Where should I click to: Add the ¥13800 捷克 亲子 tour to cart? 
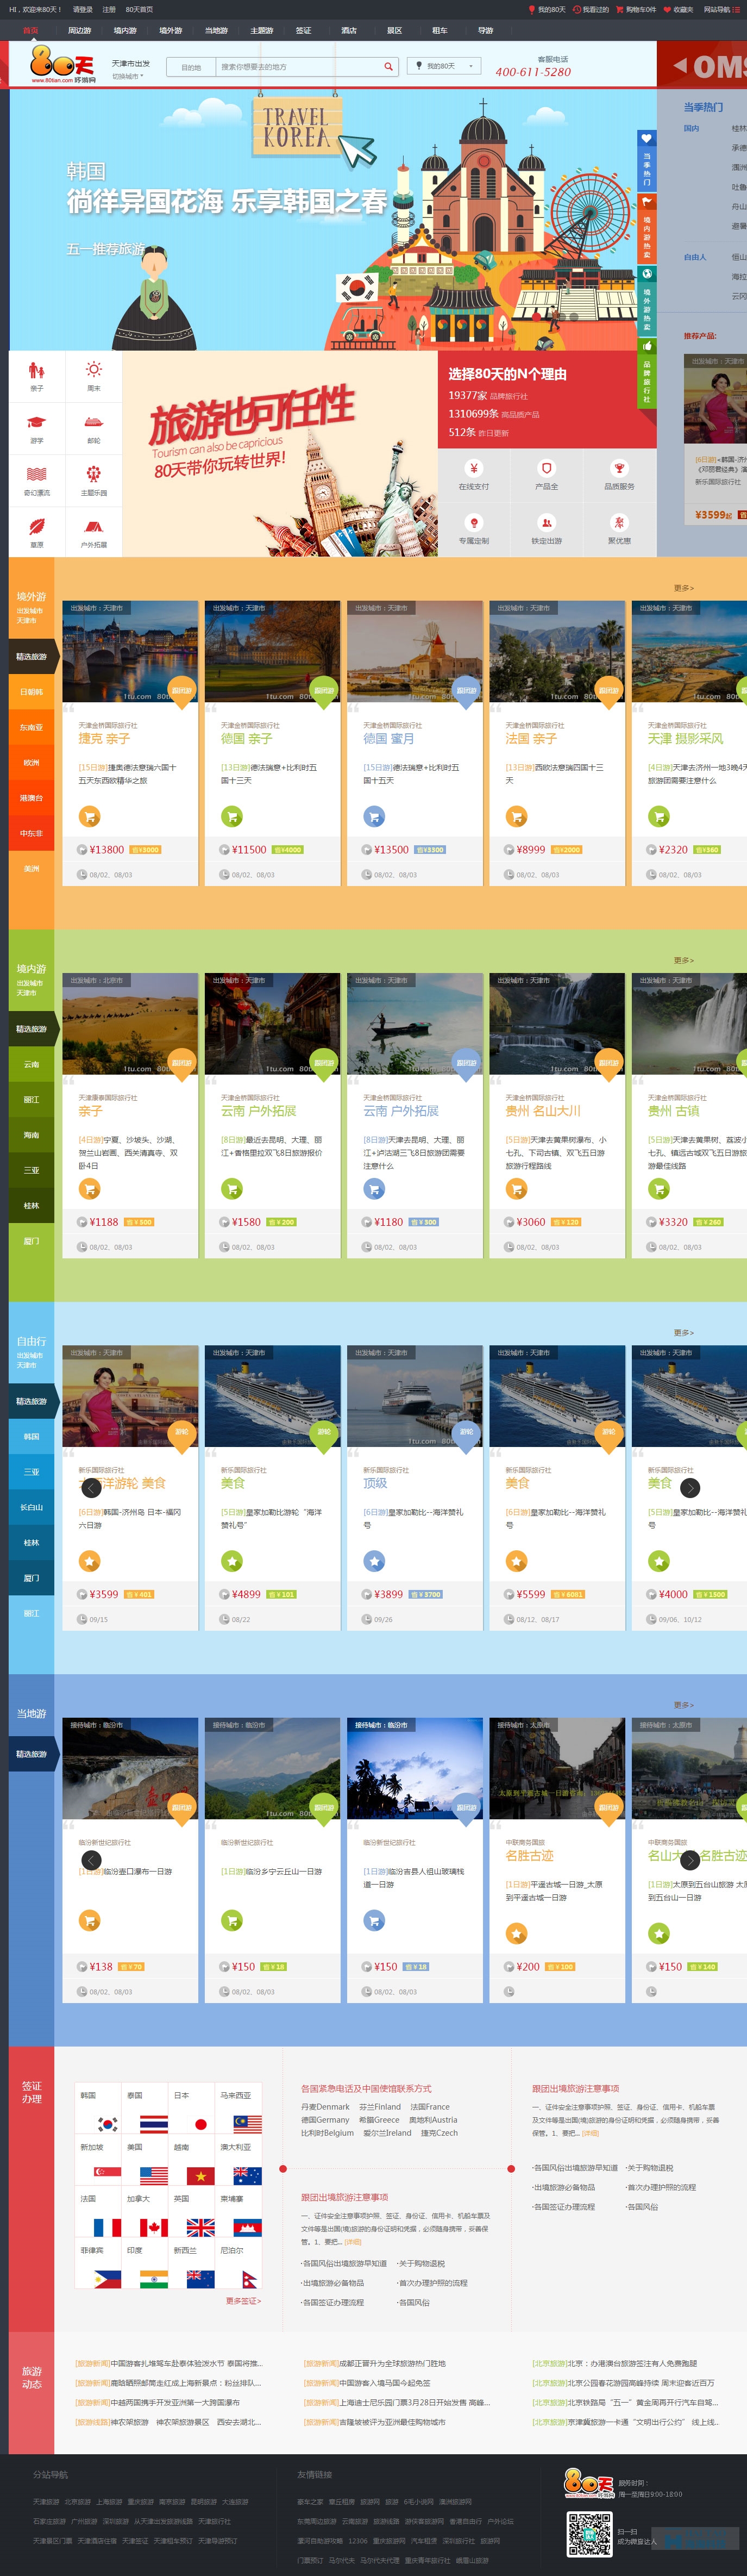[89, 817]
